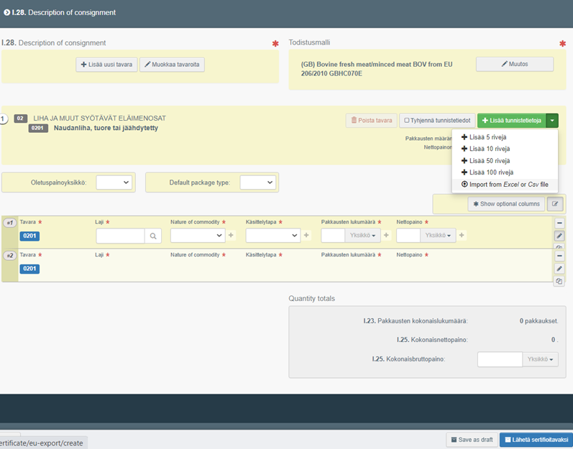Remove row #1 with the minus icon

tap(559, 223)
